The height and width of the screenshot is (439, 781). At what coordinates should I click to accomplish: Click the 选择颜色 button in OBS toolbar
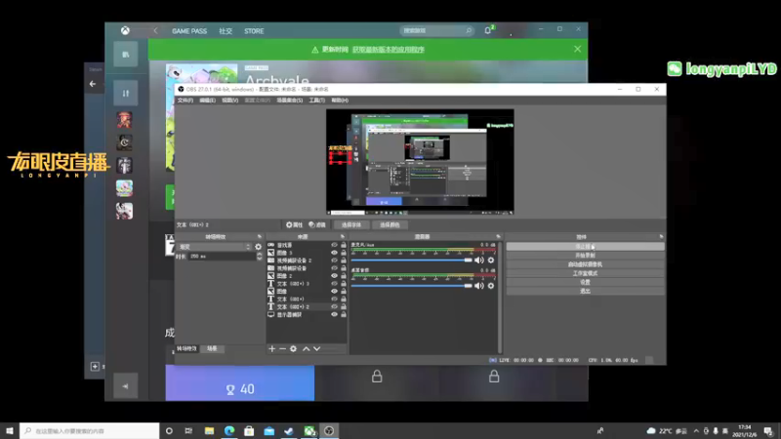[x=390, y=225]
